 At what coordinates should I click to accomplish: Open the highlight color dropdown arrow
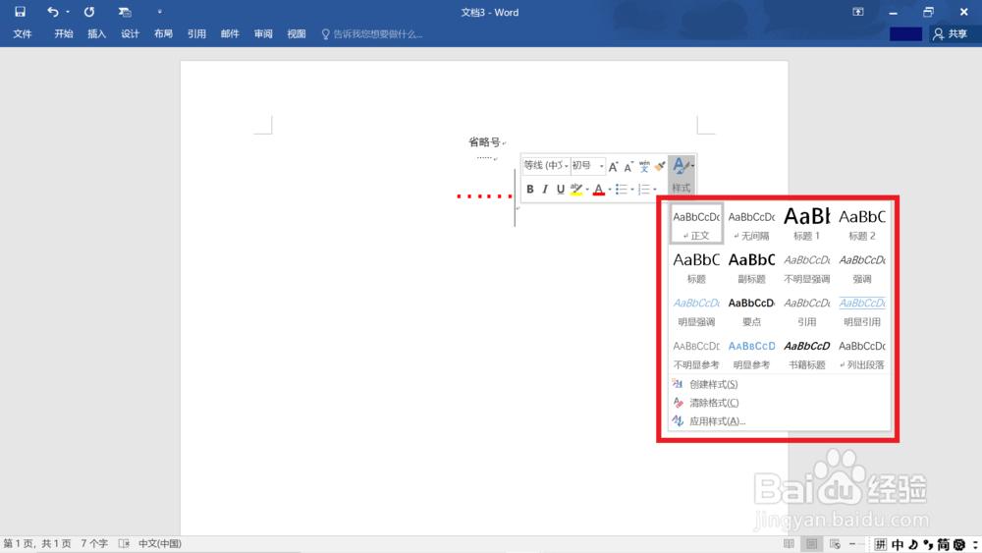click(x=587, y=190)
